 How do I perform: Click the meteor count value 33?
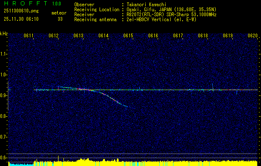(x=60, y=19)
